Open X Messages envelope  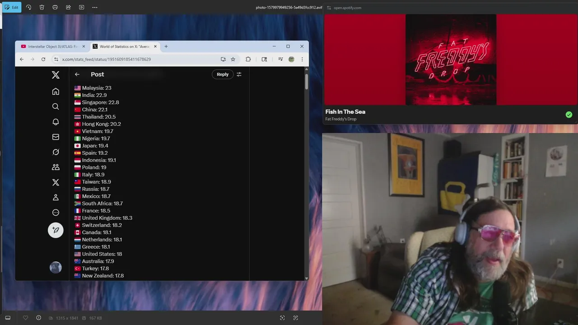click(x=56, y=137)
